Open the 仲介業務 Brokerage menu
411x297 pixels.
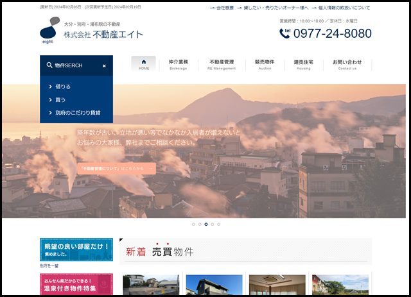(179, 64)
